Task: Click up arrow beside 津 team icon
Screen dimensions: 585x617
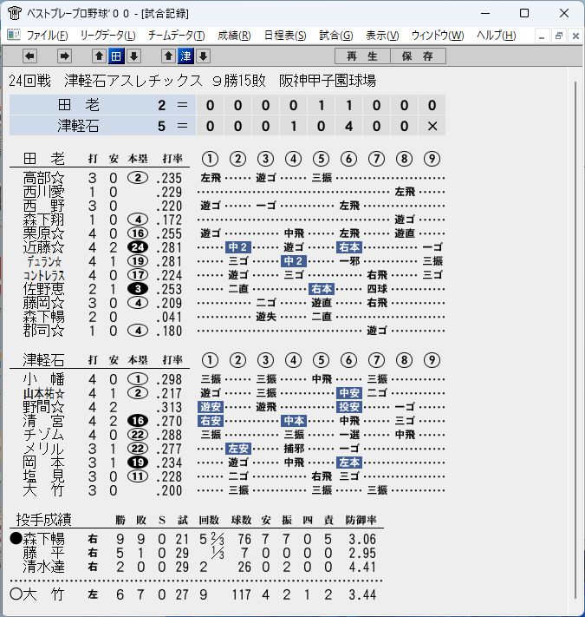Action: coord(168,56)
